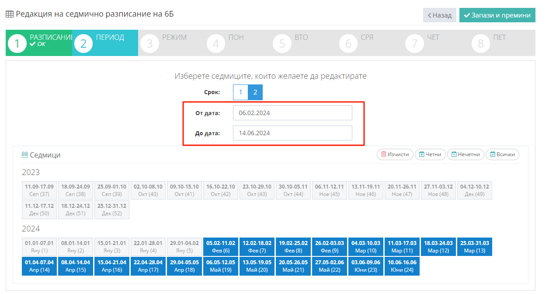Go to step 3 РЕЖИМ tab
Screen dimensions: 549x294
coord(171,43)
